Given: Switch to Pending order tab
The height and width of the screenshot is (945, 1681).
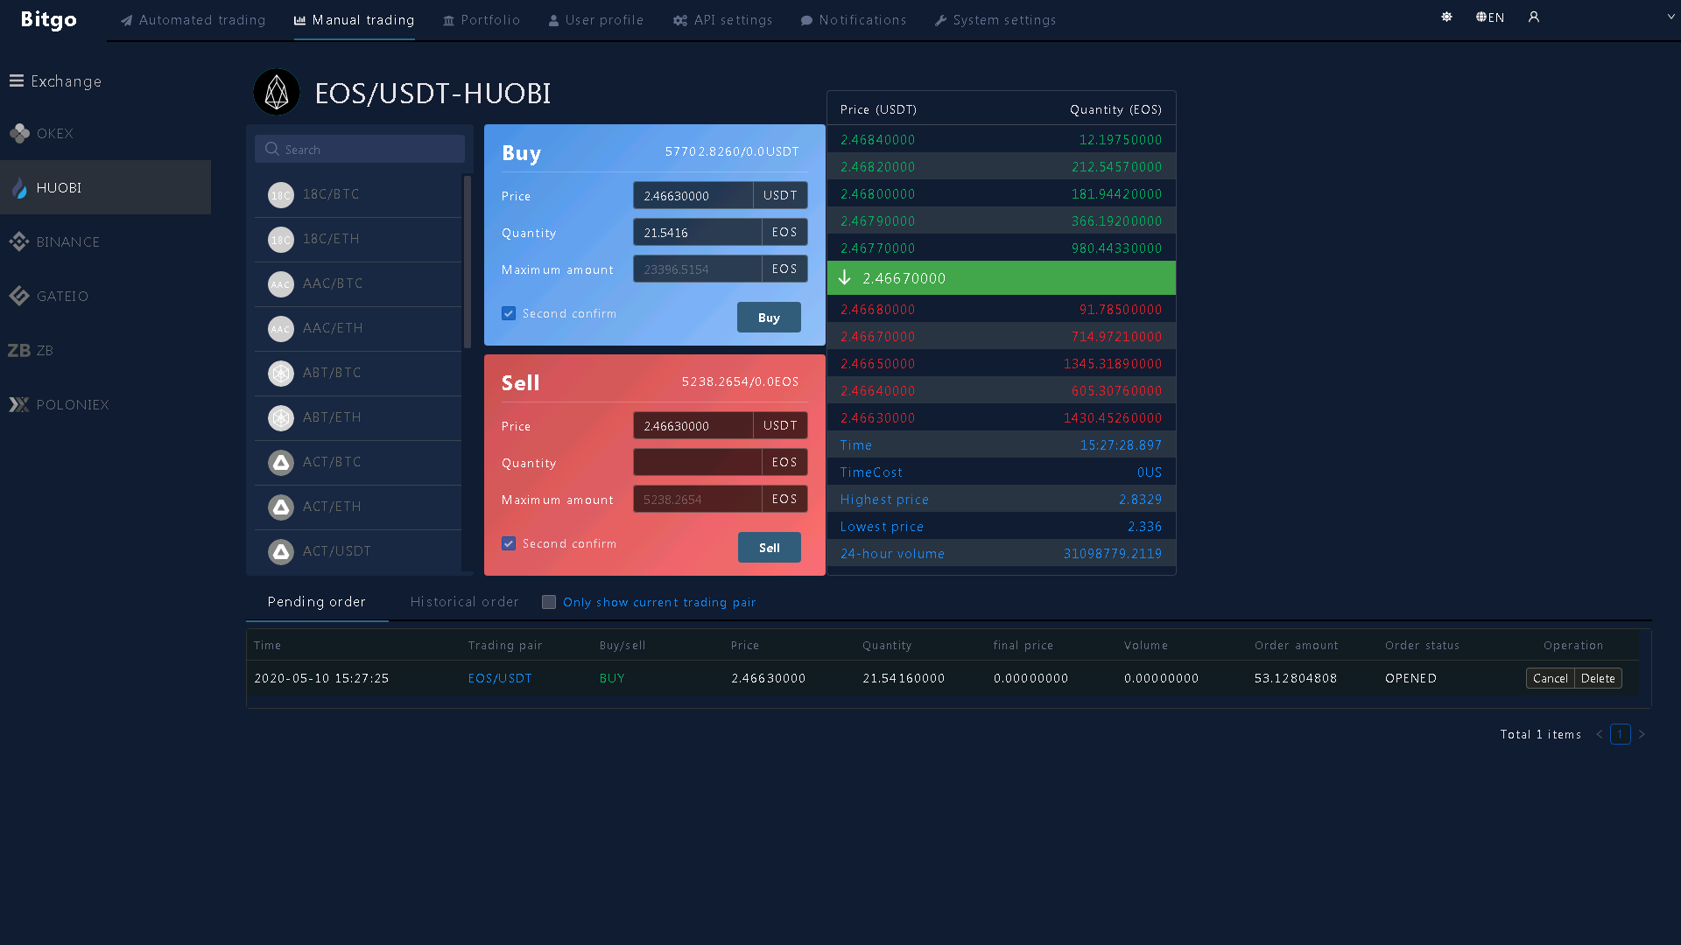Looking at the screenshot, I should click(316, 602).
